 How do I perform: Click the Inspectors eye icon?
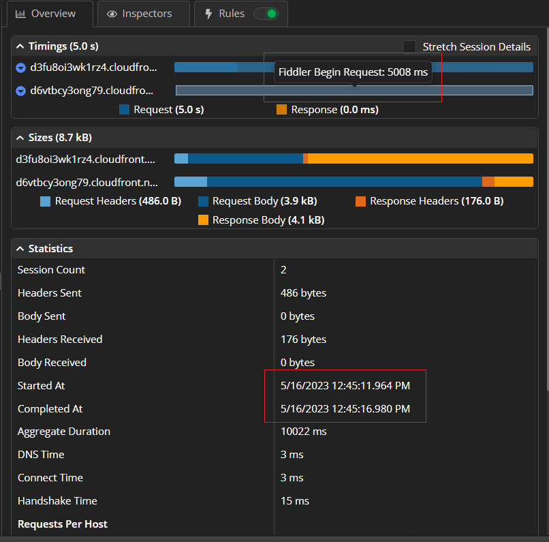click(112, 14)
